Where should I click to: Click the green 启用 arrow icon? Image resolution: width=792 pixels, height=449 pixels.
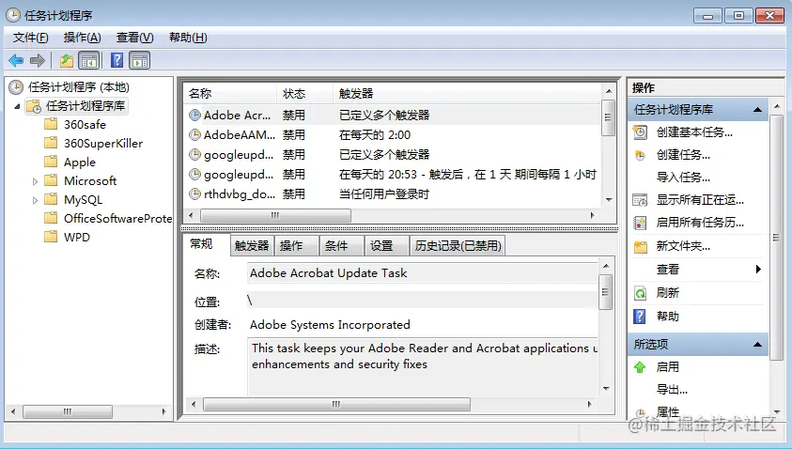coord(640,367)
